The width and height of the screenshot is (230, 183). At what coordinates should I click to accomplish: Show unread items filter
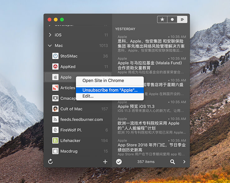pos(172,19)
